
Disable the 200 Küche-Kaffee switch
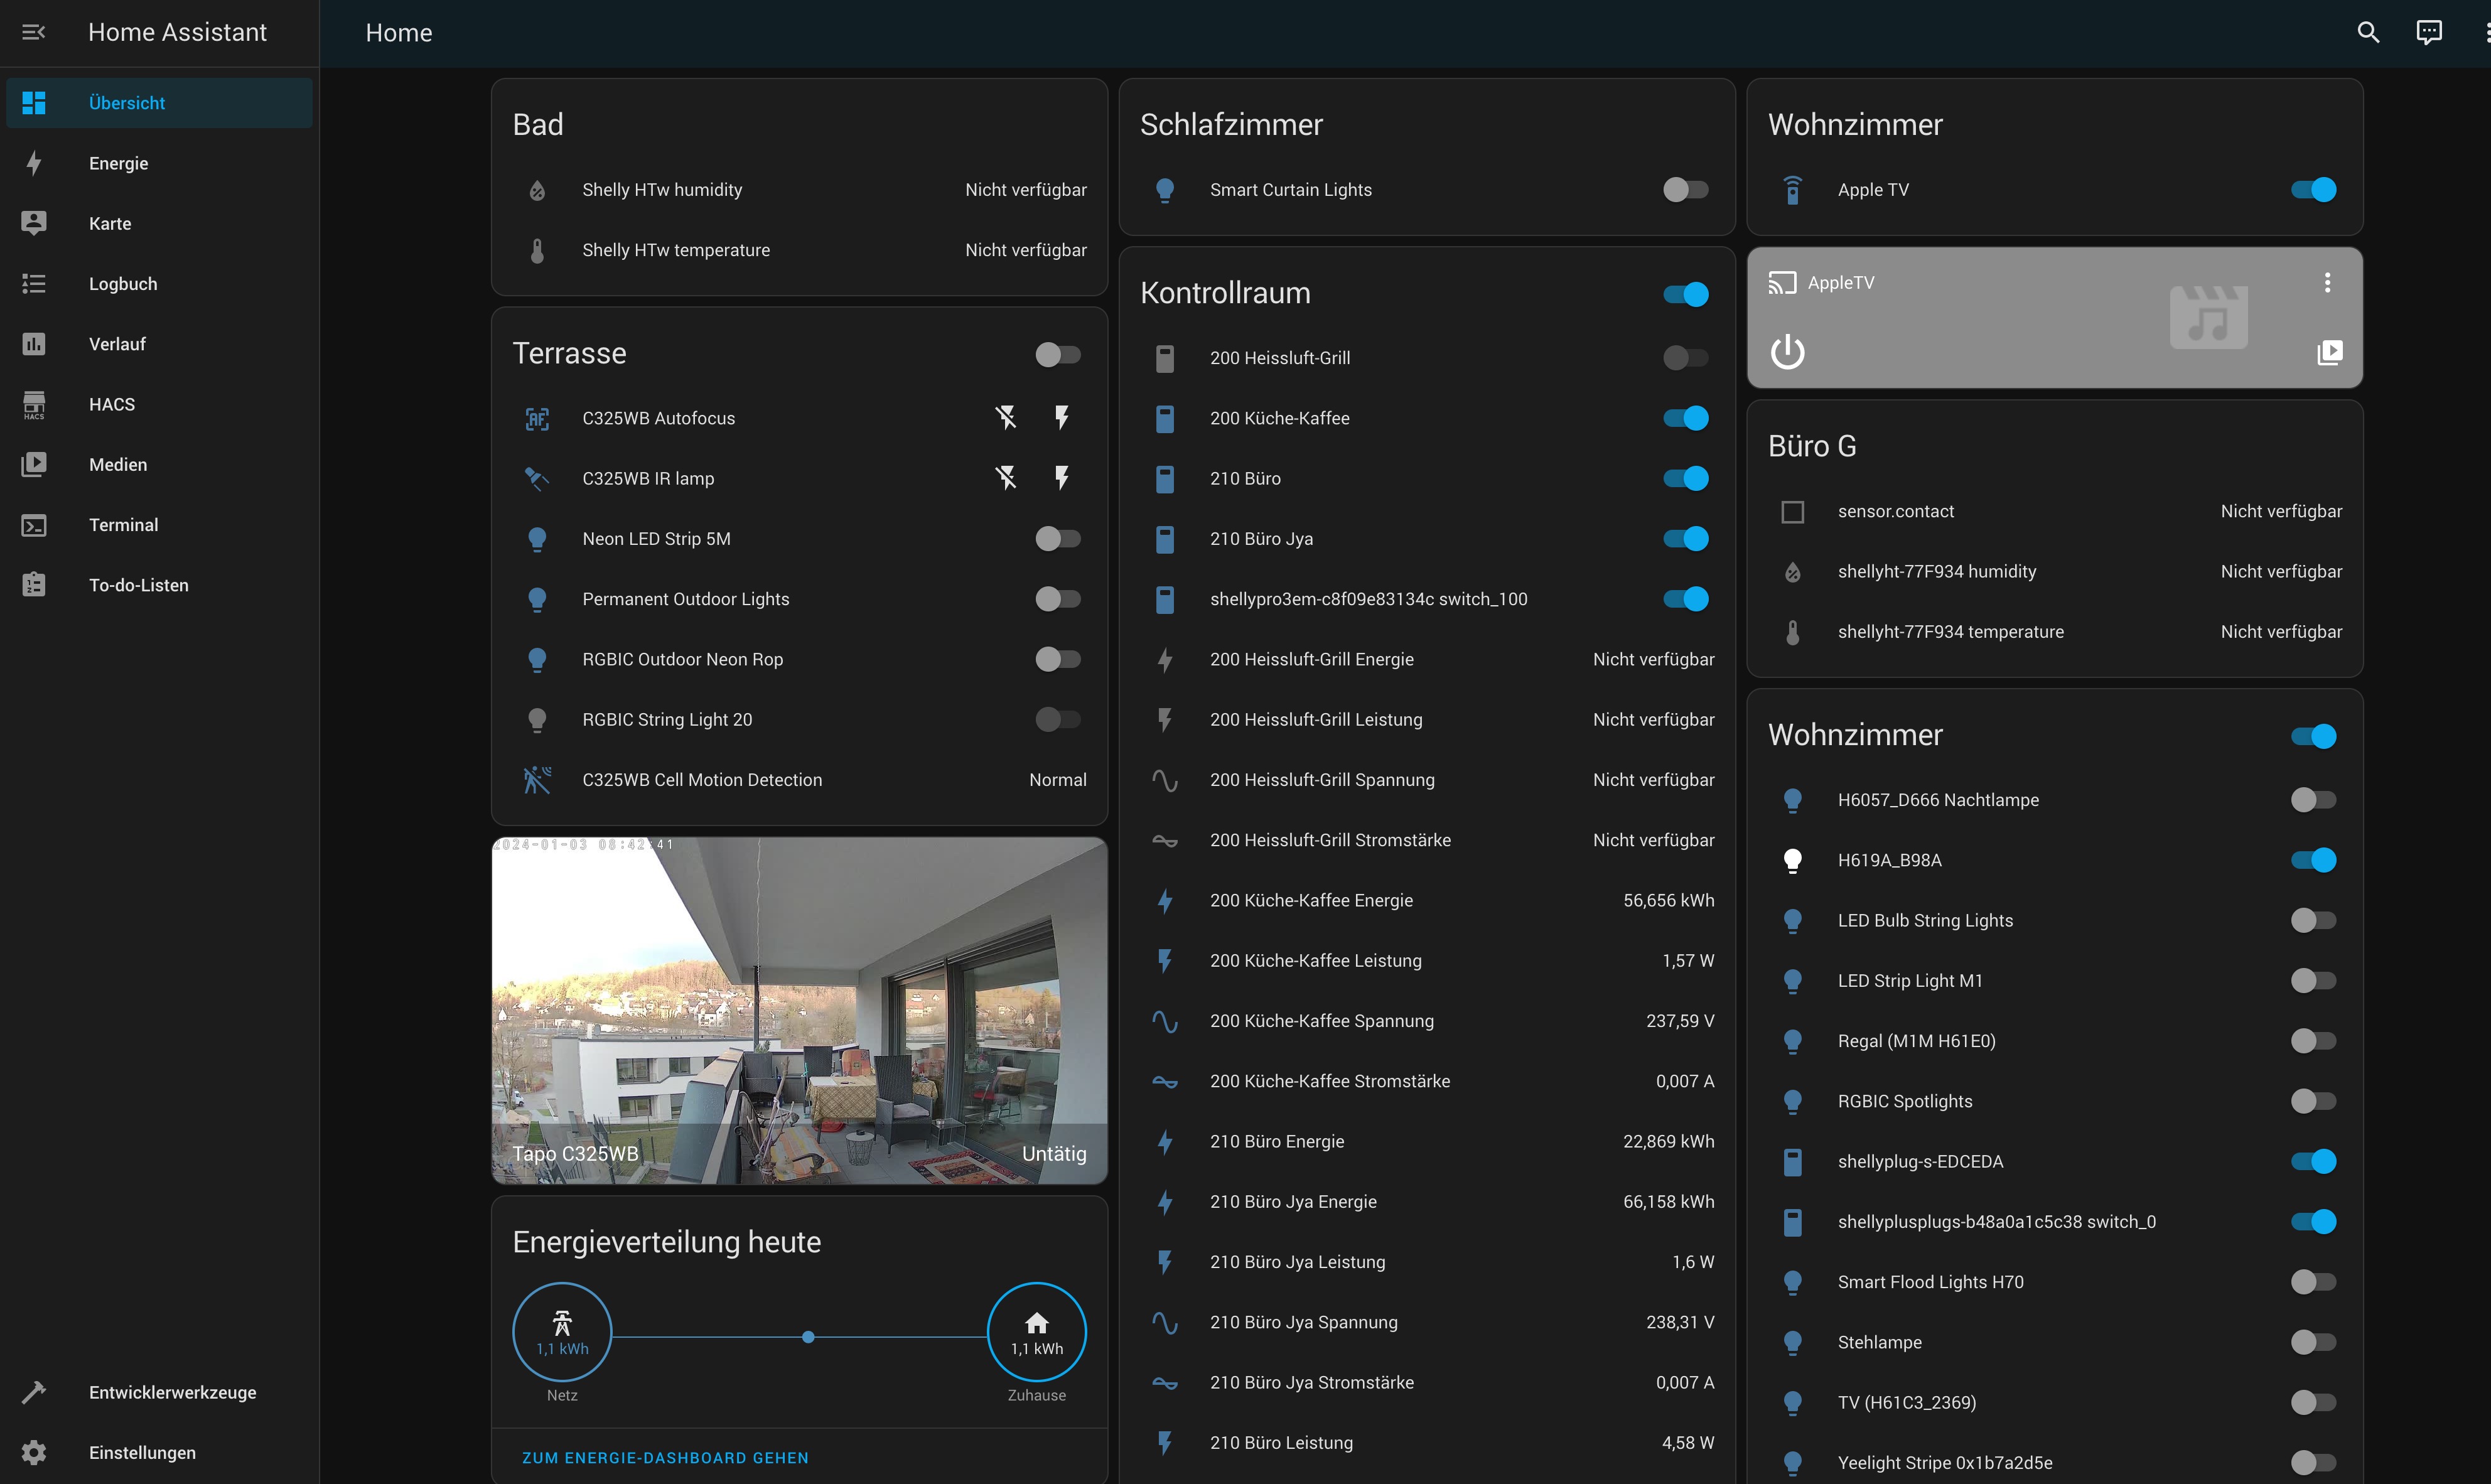point(1685,418)
